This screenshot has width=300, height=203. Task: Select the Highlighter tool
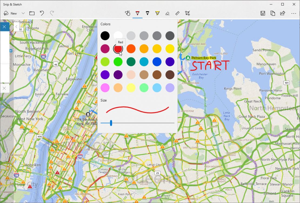pos(158,13)
